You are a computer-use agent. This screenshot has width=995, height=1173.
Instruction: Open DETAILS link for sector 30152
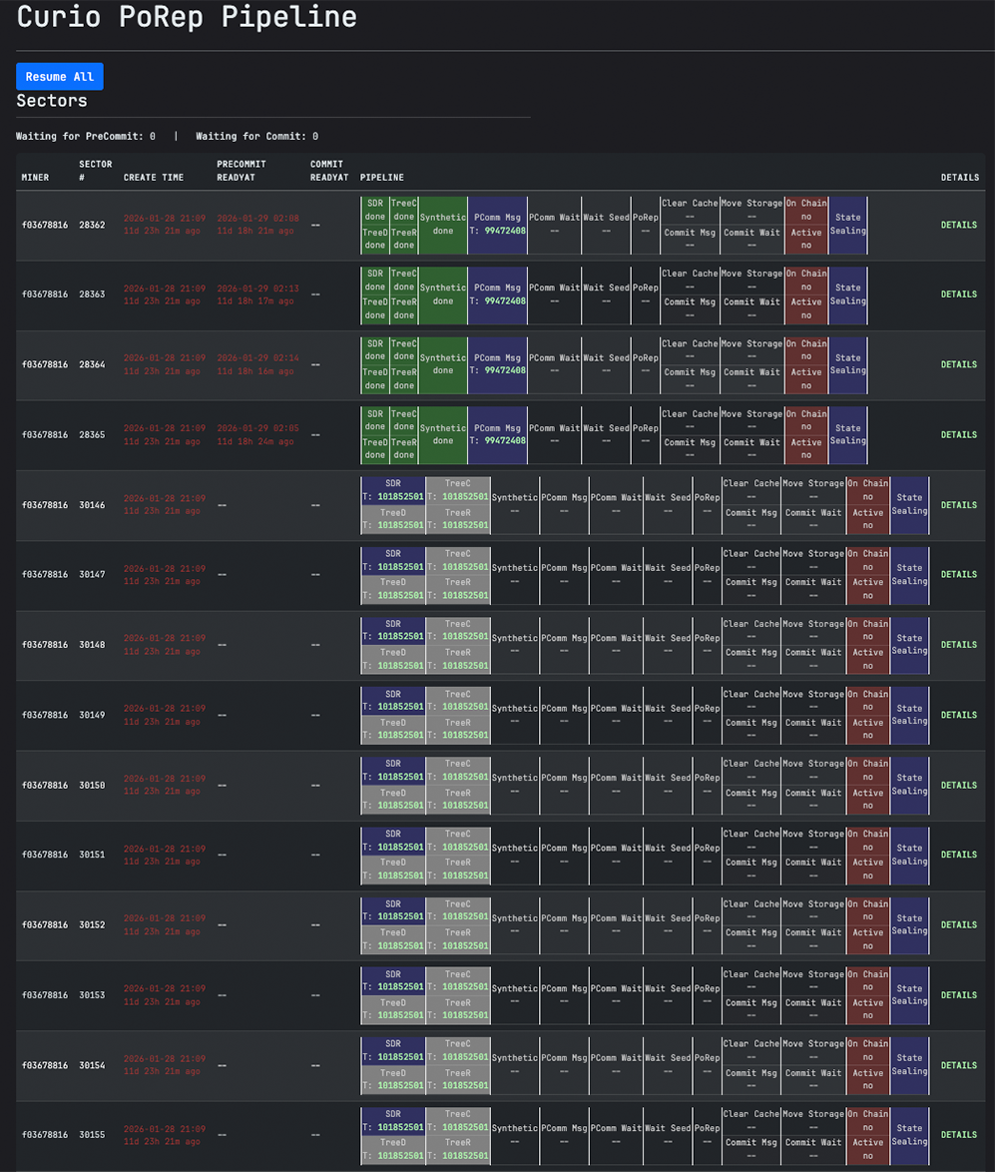958,925
